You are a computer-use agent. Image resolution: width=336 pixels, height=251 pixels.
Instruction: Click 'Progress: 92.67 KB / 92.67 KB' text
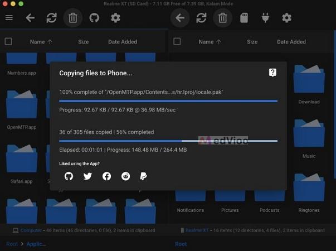click(x=96, y=110)
